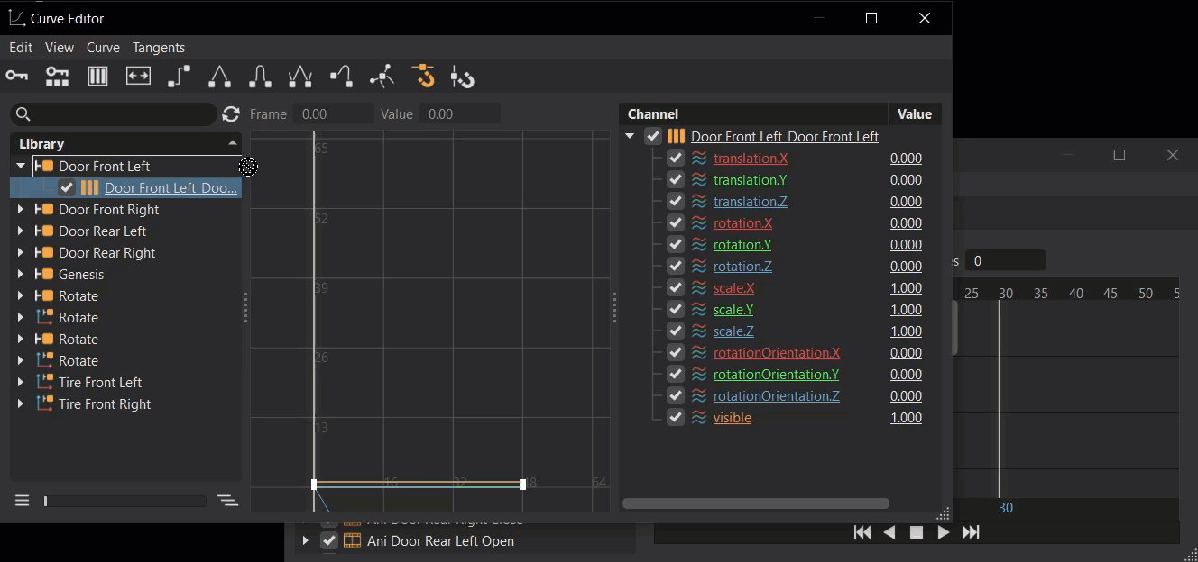Toggle the orange snap magnet icon

(423, 77)
